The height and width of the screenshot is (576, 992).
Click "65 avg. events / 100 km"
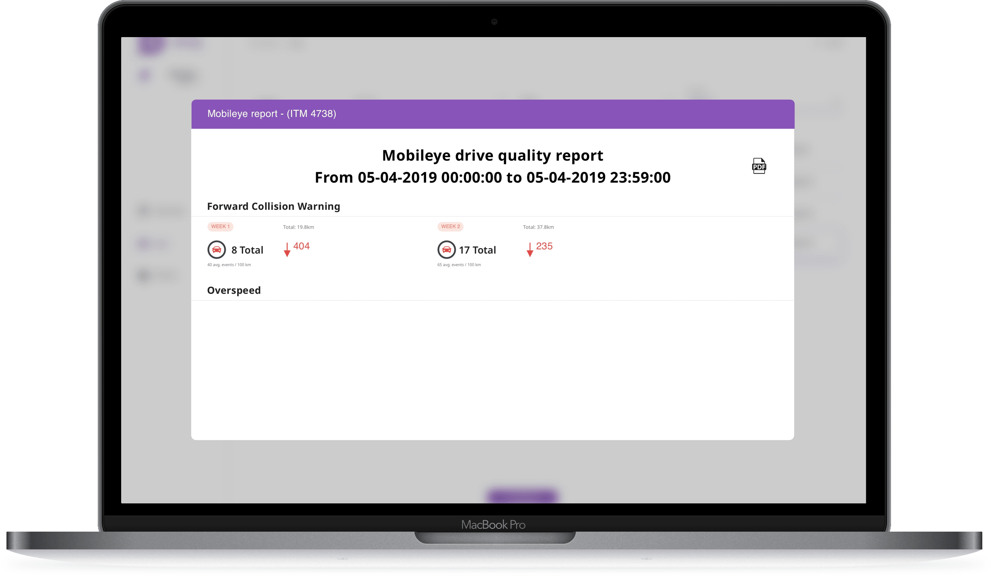[x=459, y=265]
